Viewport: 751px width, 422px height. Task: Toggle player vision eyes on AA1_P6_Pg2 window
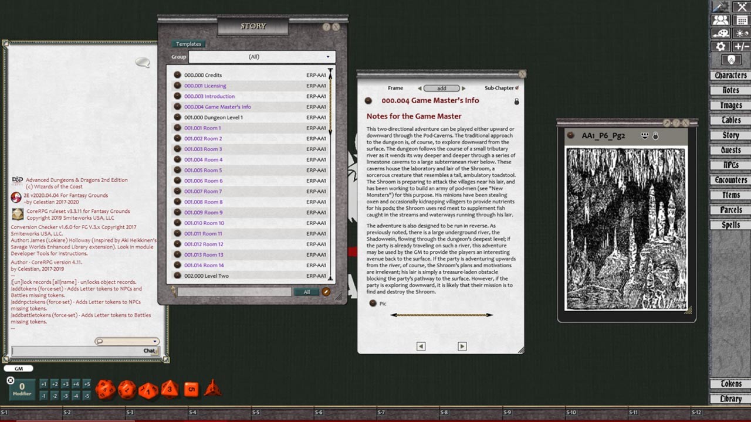coord(645,135)
